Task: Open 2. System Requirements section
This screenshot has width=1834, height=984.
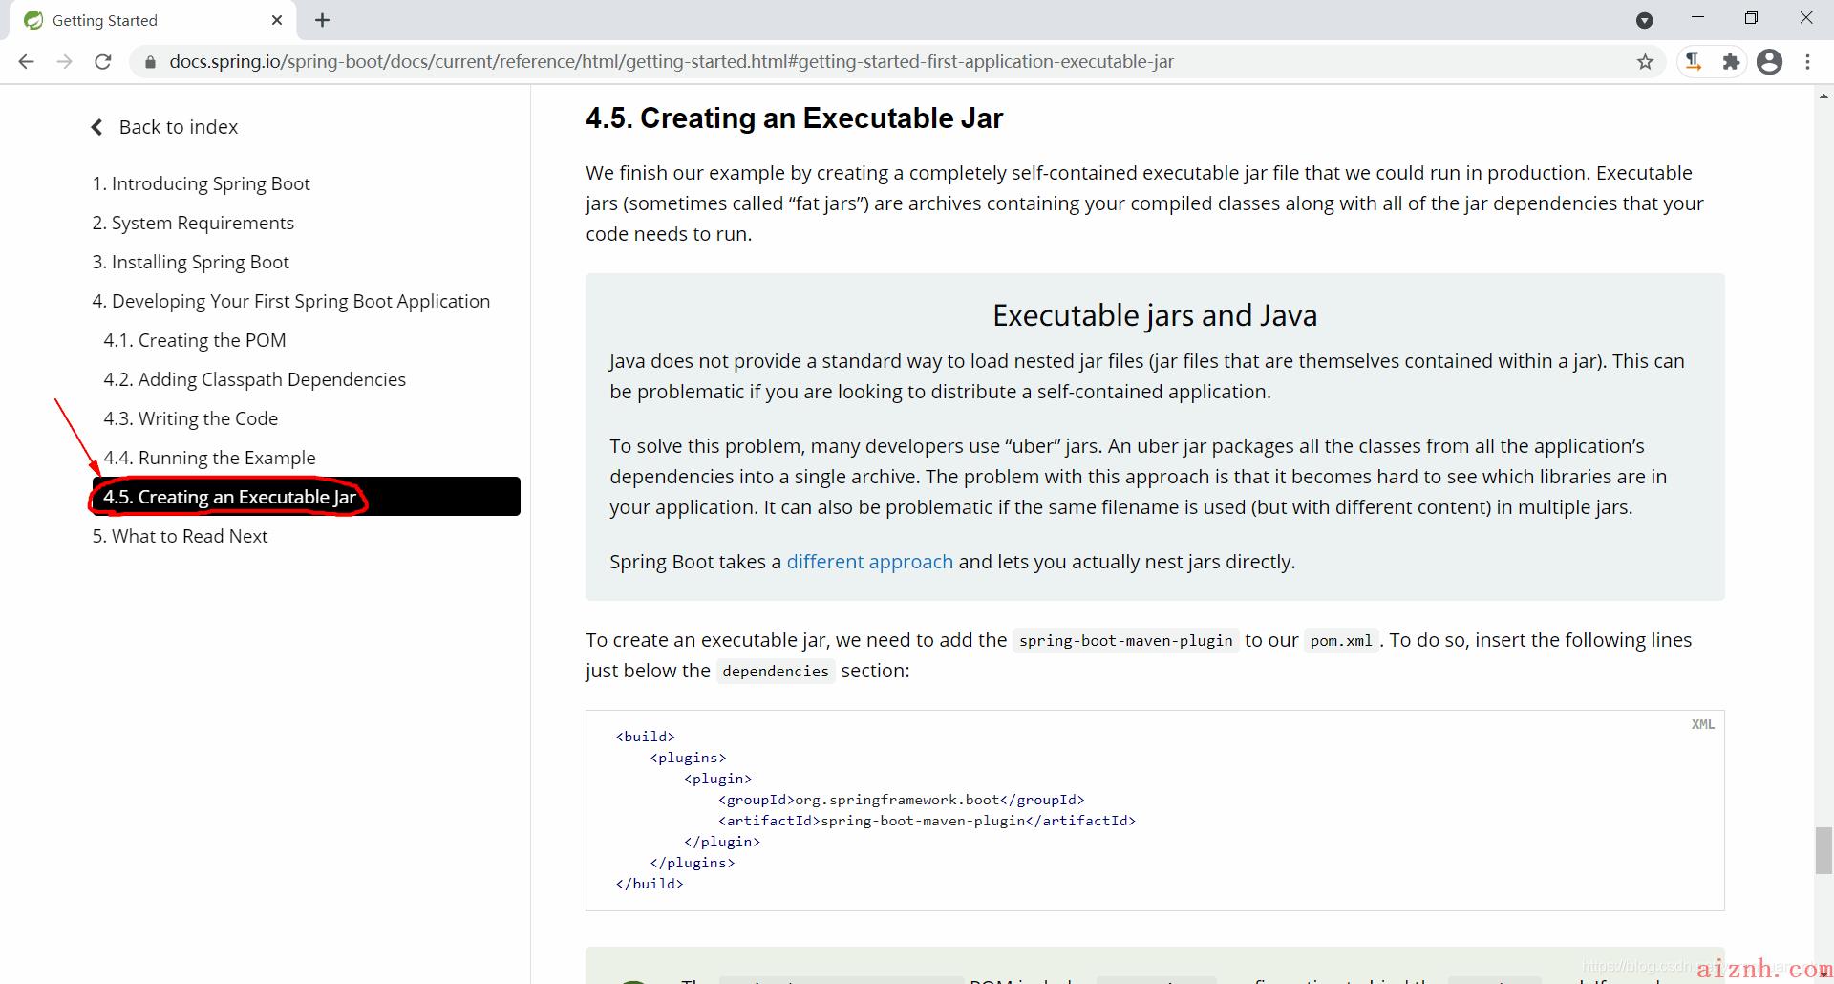Action: pyautogui.click(x=193, y=223)
